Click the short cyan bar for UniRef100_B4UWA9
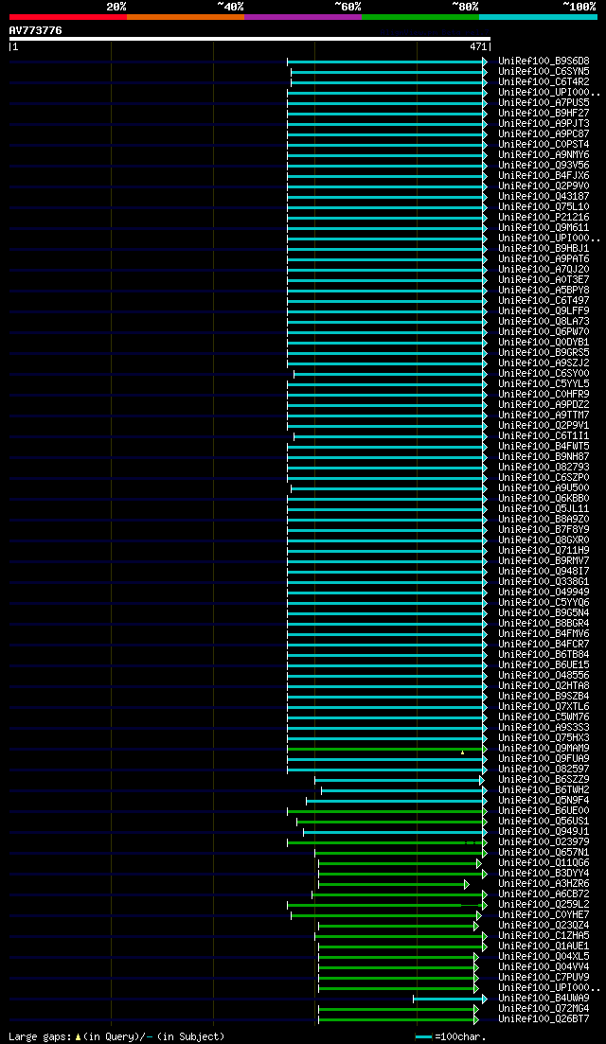The height and width of the screenshot is (1044, 606). coord(450,999)
